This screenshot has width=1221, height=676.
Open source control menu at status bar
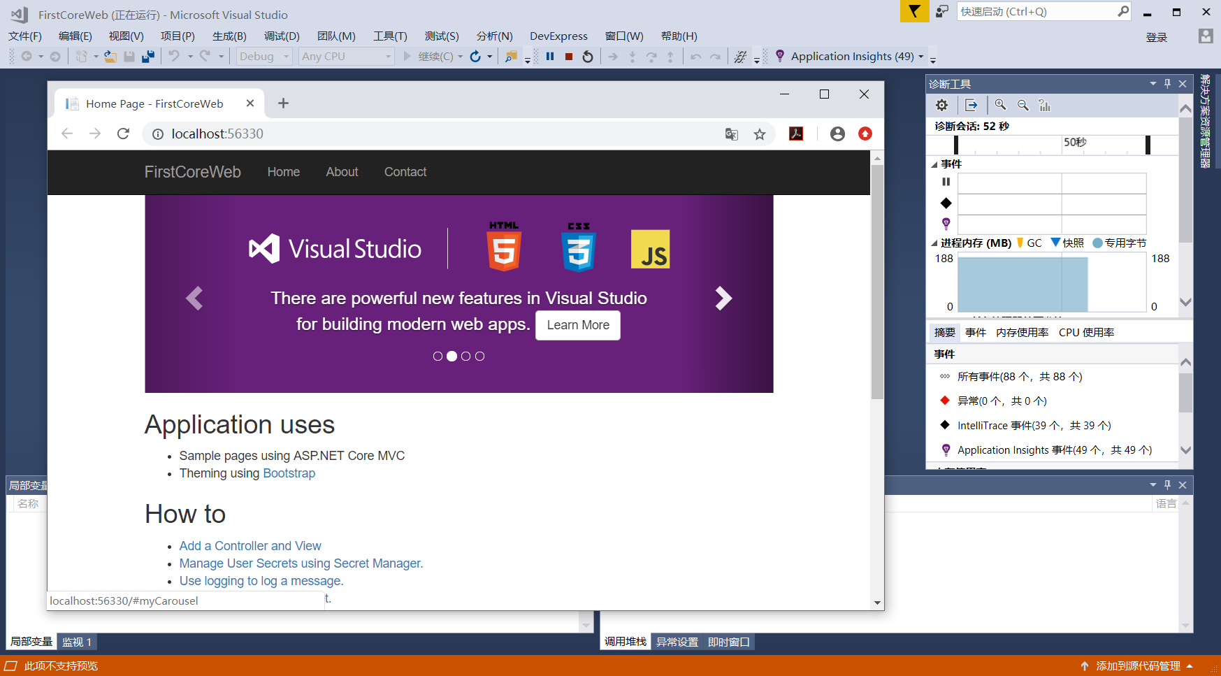click(1144, 666)
